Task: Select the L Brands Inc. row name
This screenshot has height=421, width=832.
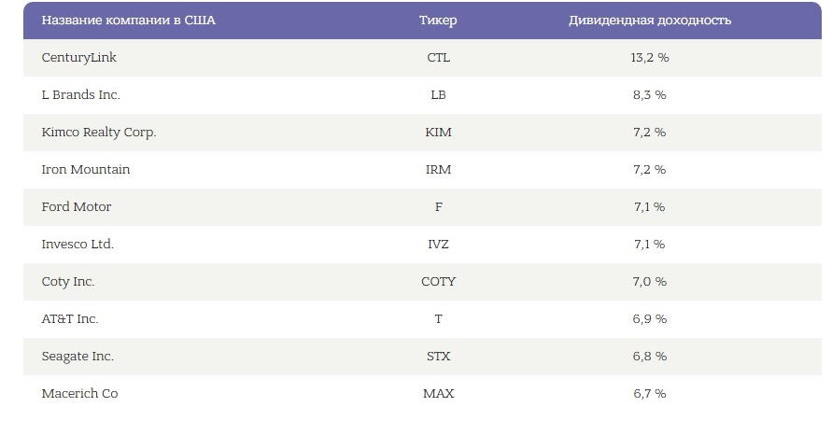Action: pos(80,95)
